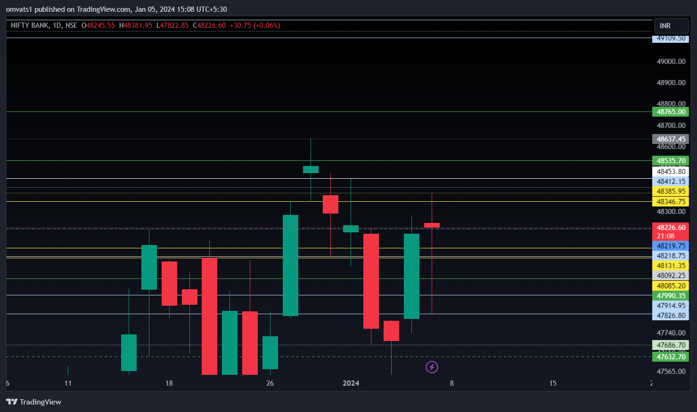
Task: Click the red current price label 48226.60
Action: tap(671, 227)
